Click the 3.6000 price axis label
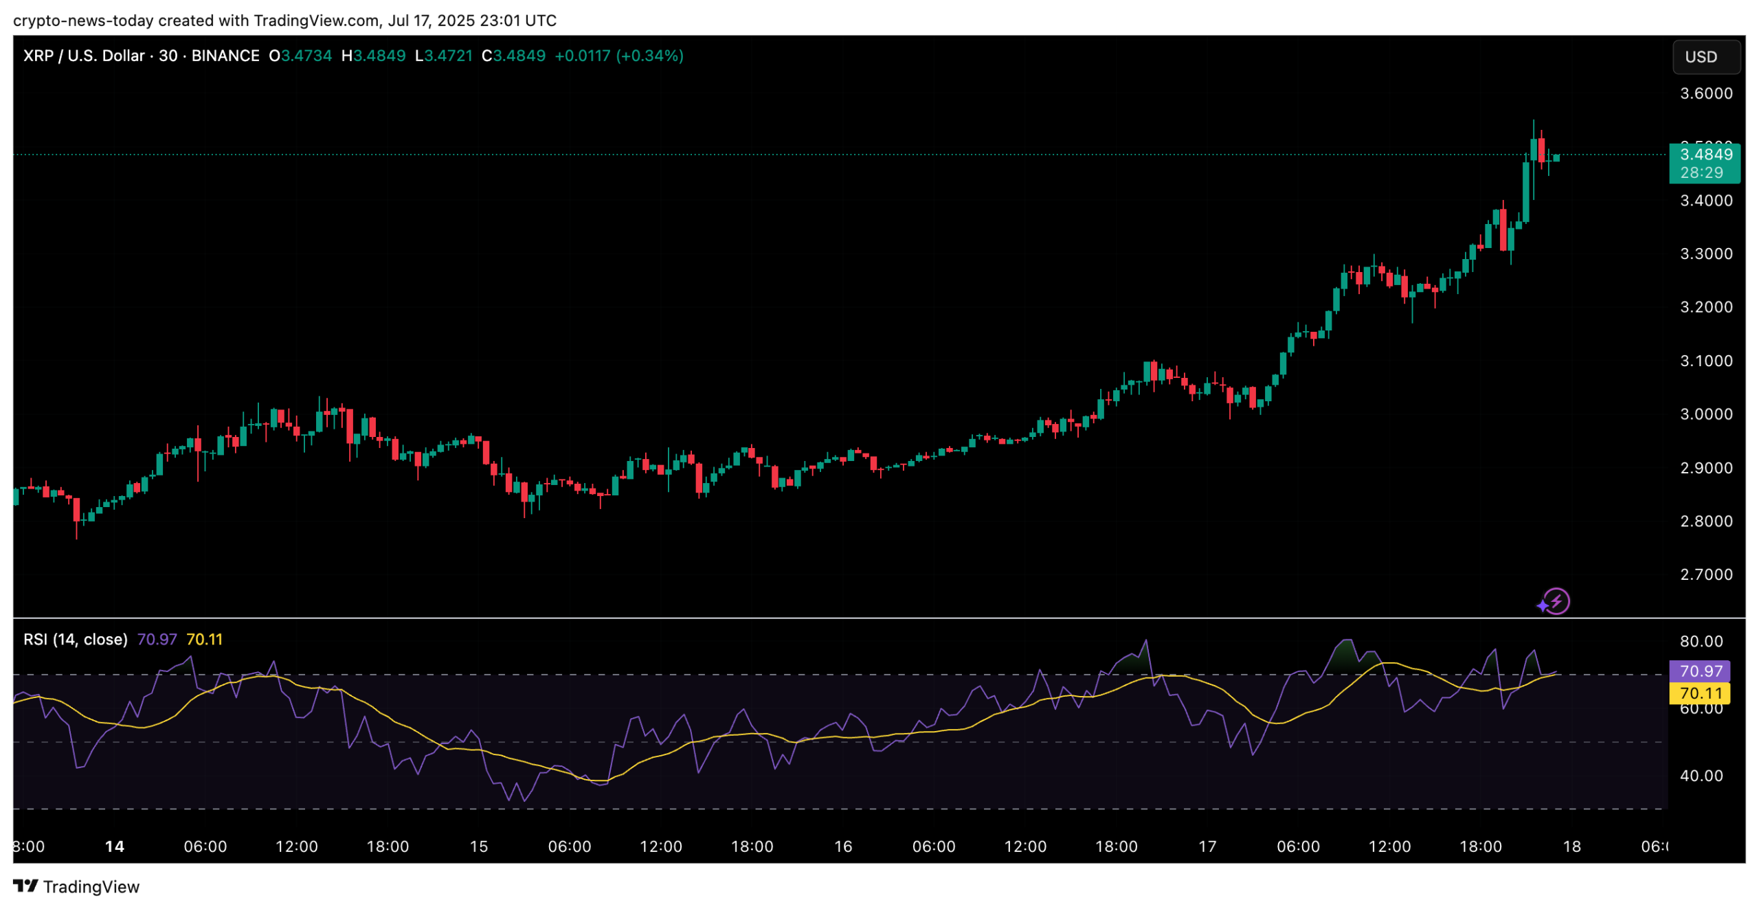 1706,93
